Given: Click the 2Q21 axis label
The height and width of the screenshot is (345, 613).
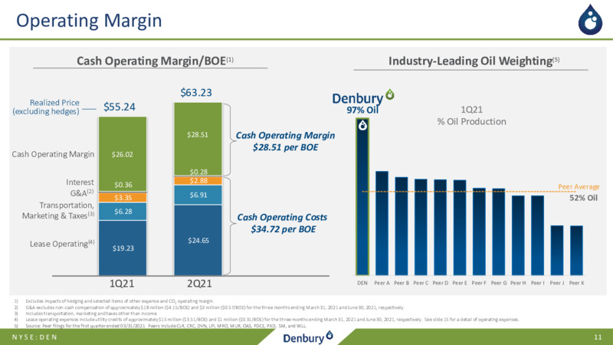Looking at the screenshot, I should (x=199, y=284).
